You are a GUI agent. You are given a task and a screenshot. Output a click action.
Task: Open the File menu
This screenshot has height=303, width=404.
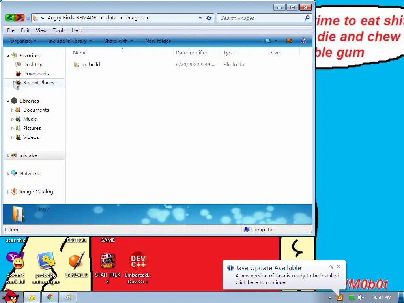[x=11, y=30]
